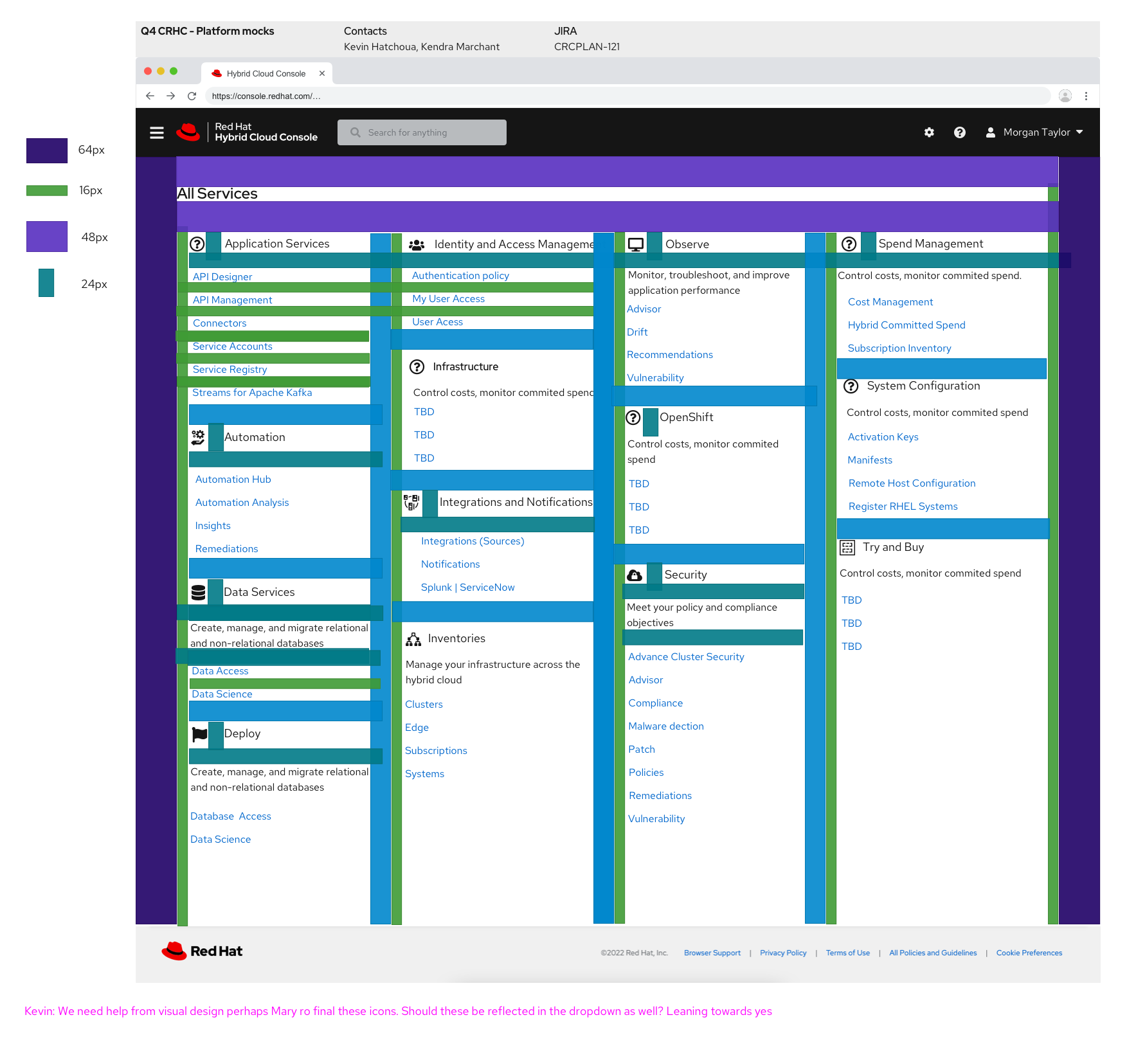The image size is (1136, 1042).
Task: Click the Security cloud lock icon
Action: click(635, 575)
